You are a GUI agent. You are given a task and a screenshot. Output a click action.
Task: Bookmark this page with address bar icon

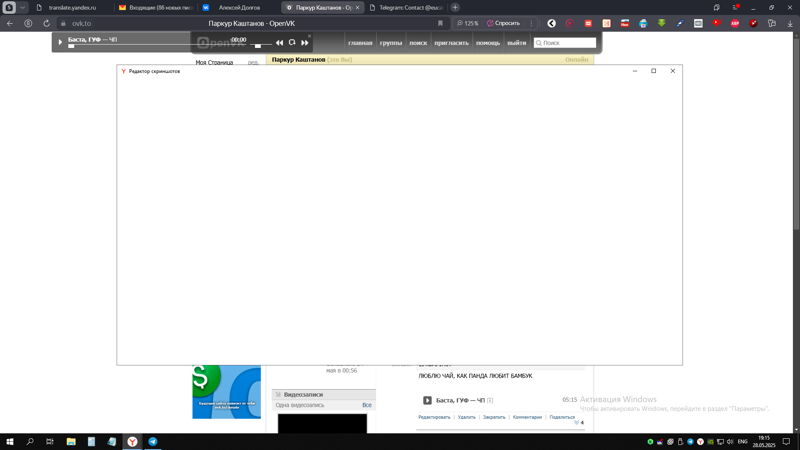click(x=440, y=23)
